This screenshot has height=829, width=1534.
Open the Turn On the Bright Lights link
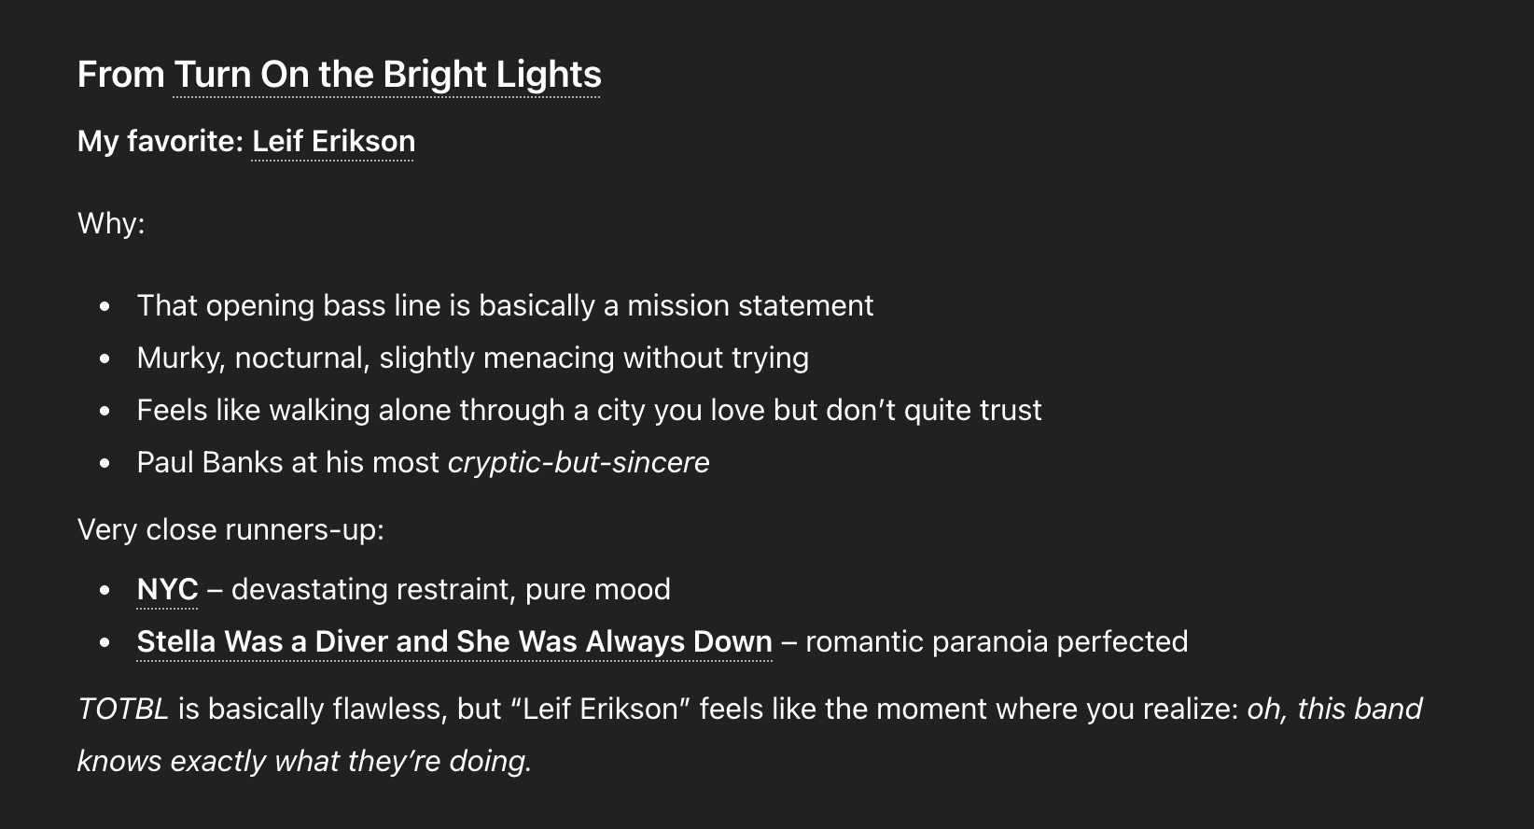coord(387,75)
